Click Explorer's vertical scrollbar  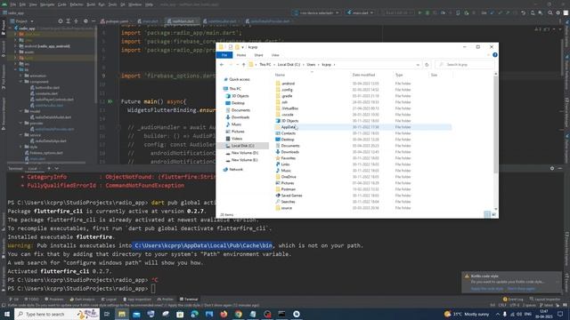496,125
